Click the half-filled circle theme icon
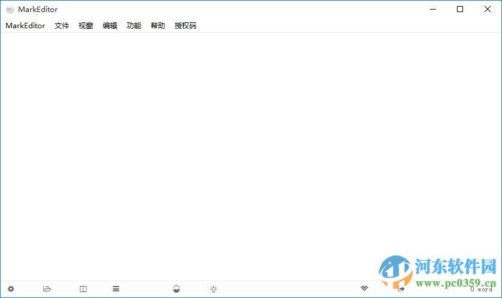Screen dimensions: 502x298 [177, 289]
